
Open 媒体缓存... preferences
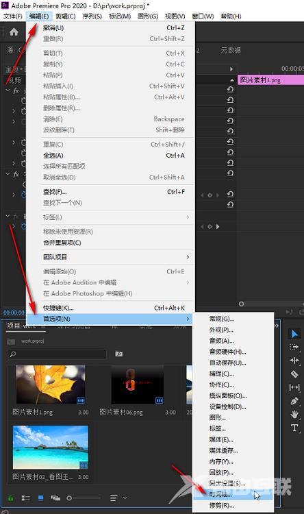[233, 450]
